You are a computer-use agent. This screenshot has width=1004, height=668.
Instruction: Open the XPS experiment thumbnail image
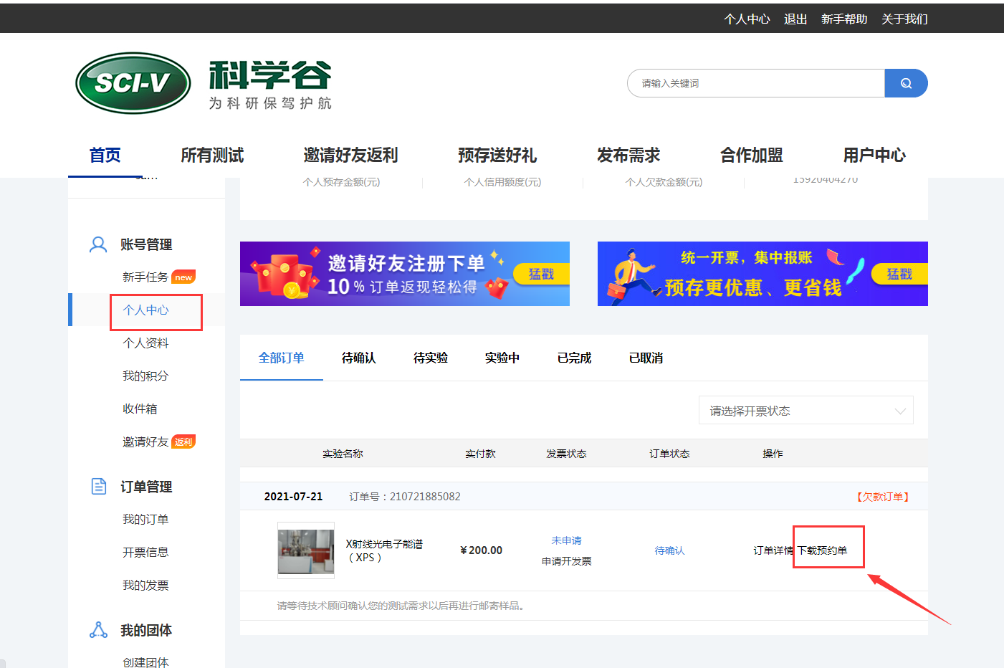click(306, 550)
